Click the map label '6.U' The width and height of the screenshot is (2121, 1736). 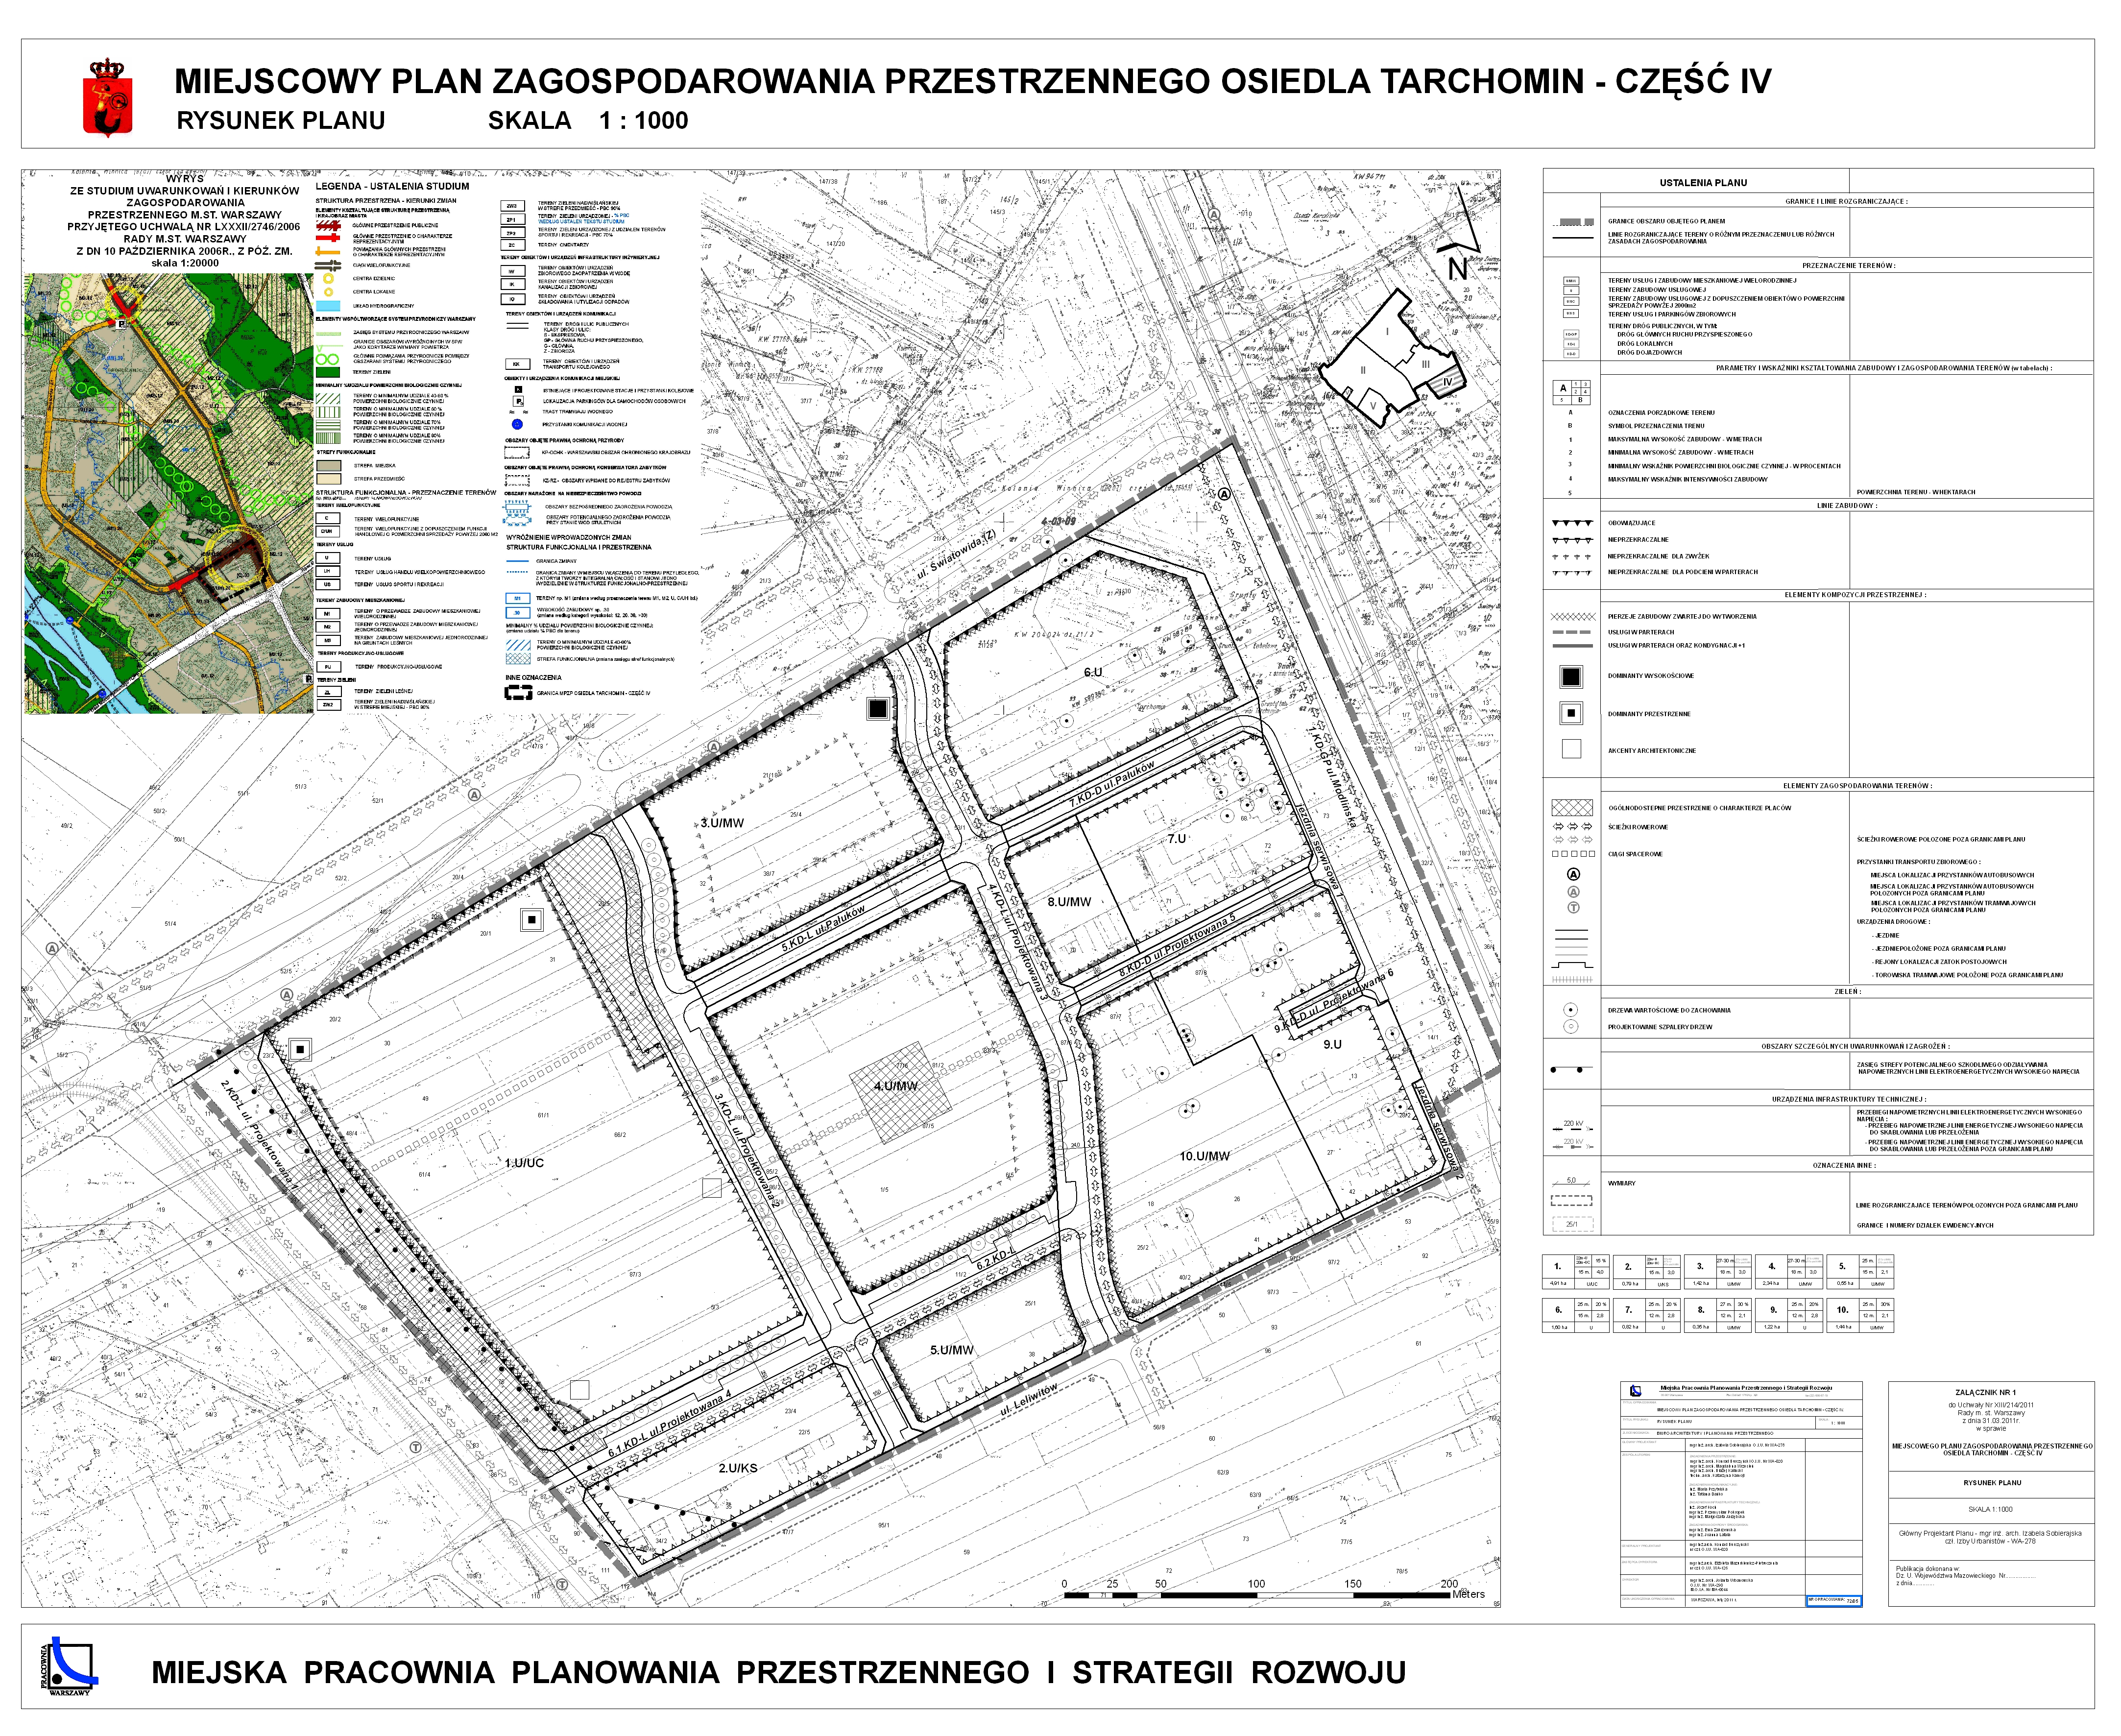tap(1093, 672)
